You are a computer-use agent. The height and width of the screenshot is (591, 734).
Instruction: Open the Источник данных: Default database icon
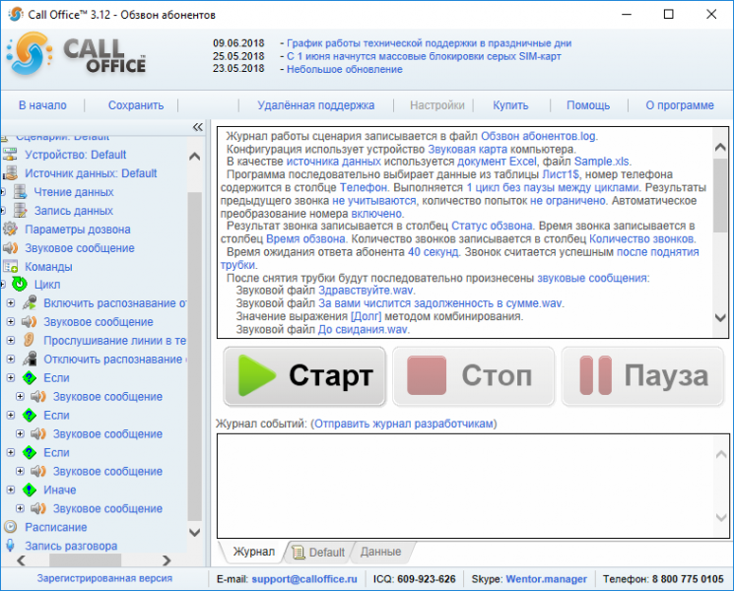coord(10,173)
